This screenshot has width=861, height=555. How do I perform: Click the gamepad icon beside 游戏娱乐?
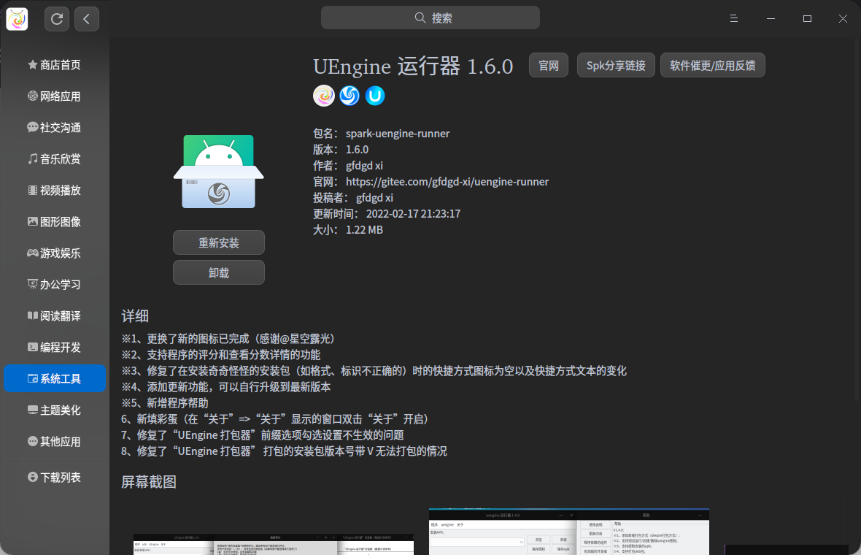(x=32, y=253)
